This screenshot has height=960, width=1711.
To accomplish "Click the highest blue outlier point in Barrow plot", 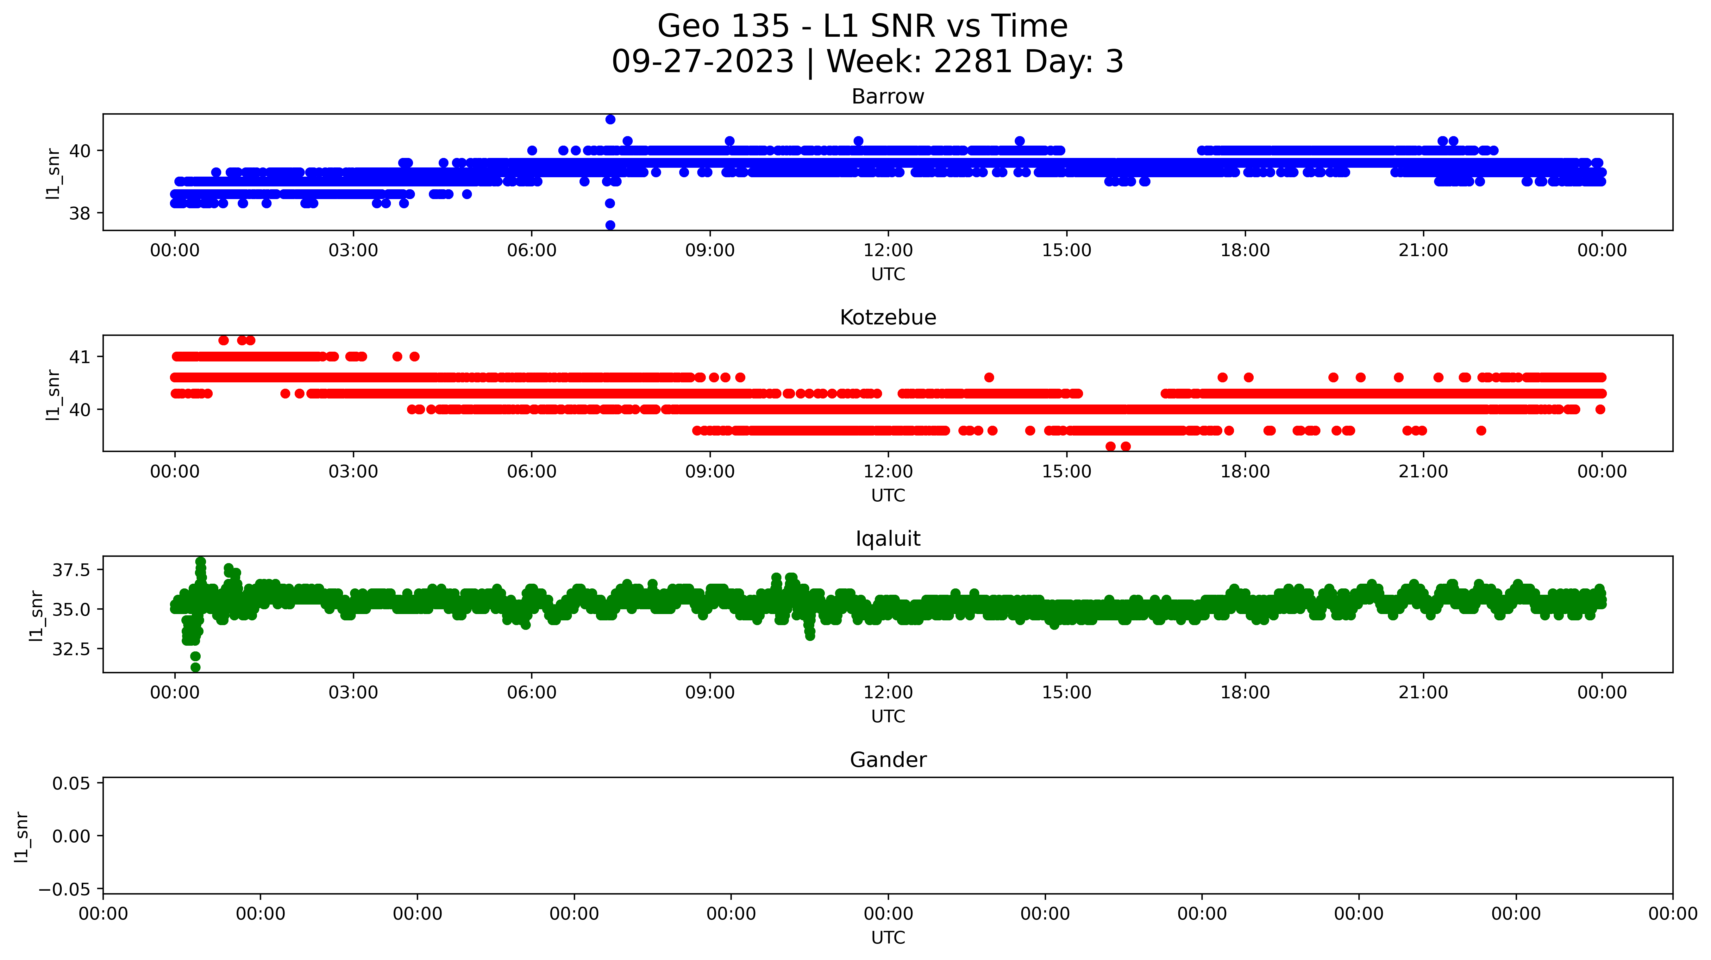I will click(611, 120).
